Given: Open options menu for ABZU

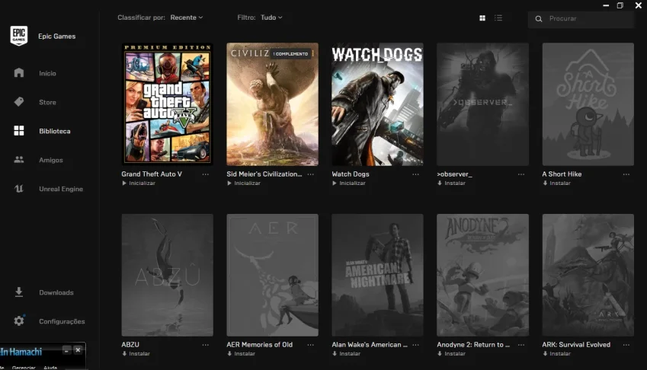Looking at the screenshot, I should 205,345.
